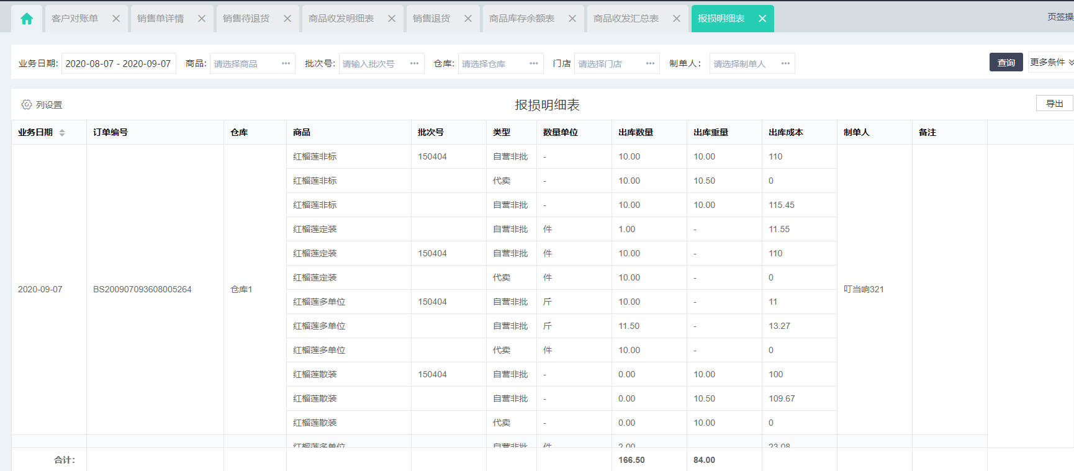Select order number BS200907093608005264

142,290
